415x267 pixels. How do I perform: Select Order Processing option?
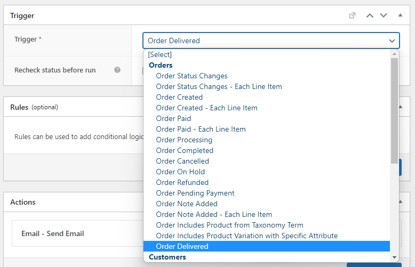tap(267, 140)
